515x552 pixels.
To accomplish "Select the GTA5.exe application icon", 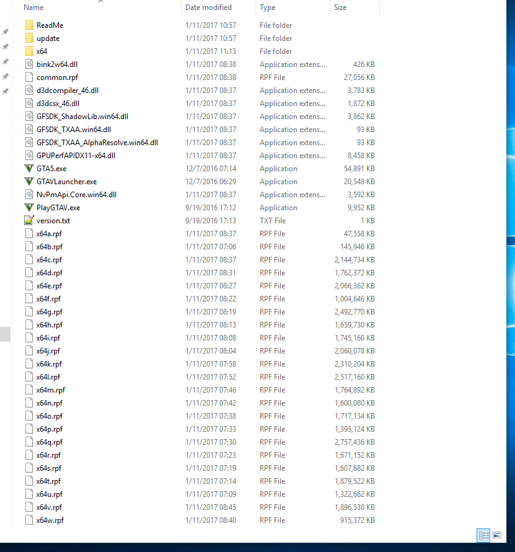I will [29, 169].
